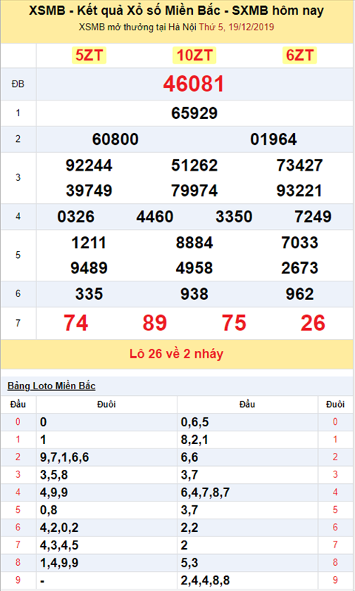Screen dimensions: 355x591
Task: Click loto tail values 4,3,4,5
Action: (59, 545)
